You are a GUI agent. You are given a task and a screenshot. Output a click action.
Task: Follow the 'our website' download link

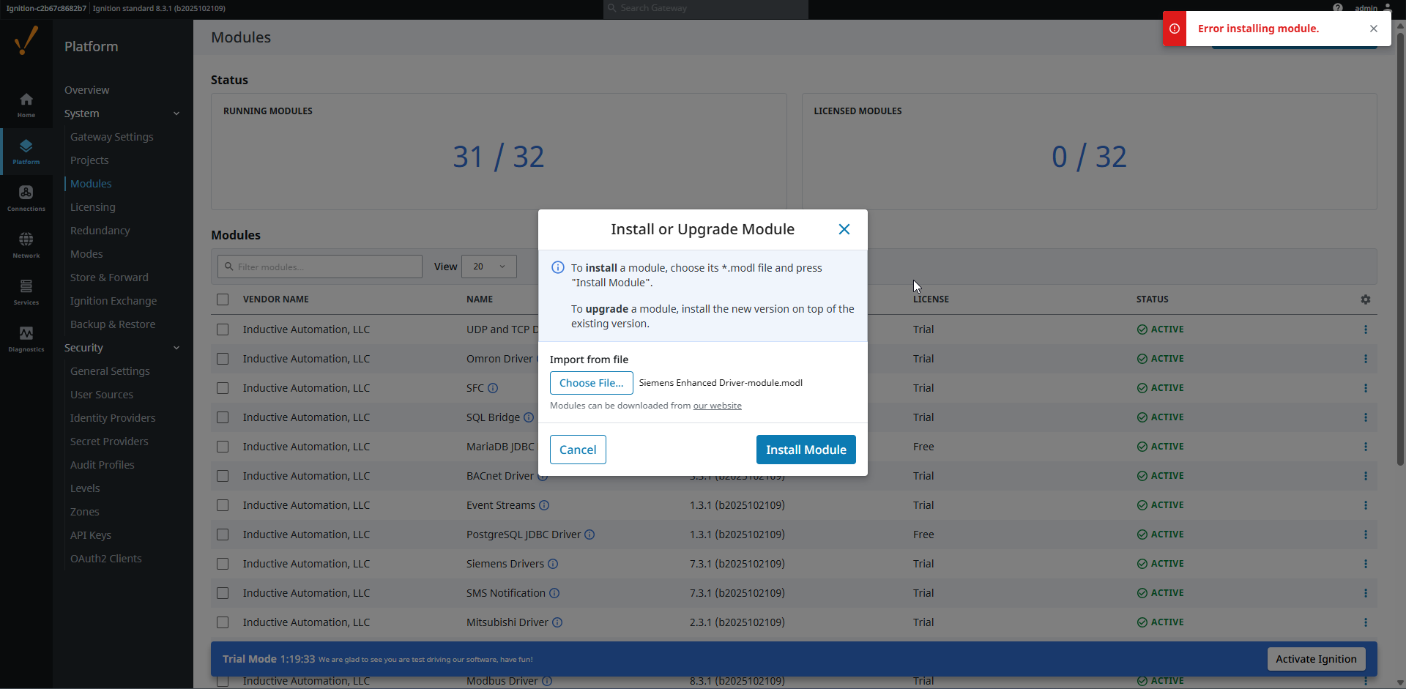(x=718, y=406)
